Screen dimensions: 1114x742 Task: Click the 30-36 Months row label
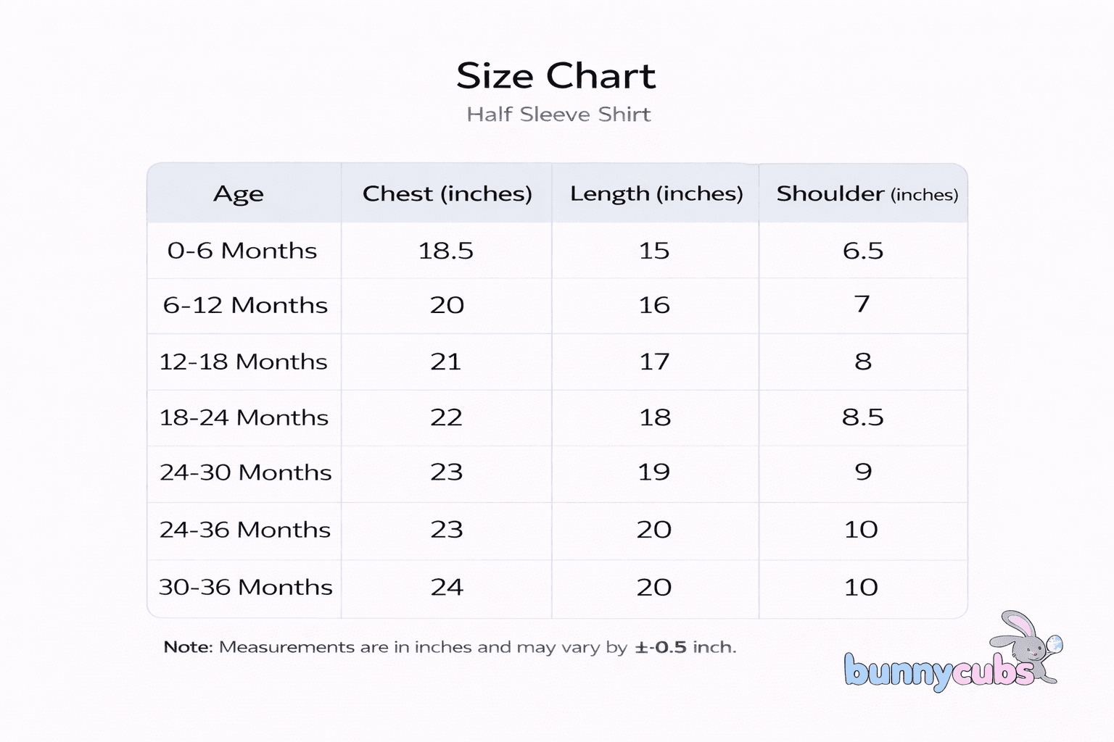tap(245, 587)
